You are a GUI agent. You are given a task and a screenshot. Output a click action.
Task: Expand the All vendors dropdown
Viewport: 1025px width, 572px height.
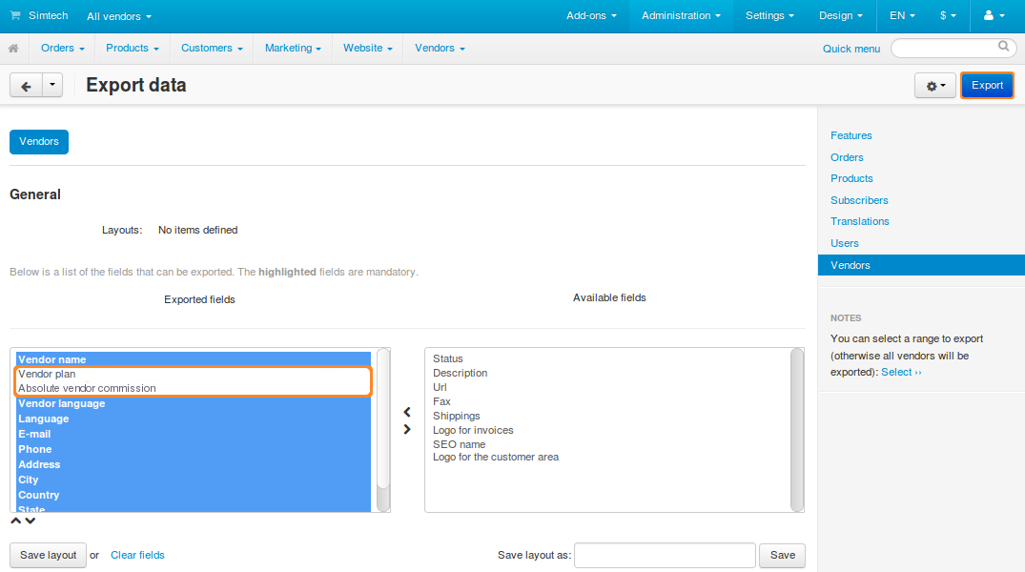click(119, 16)
